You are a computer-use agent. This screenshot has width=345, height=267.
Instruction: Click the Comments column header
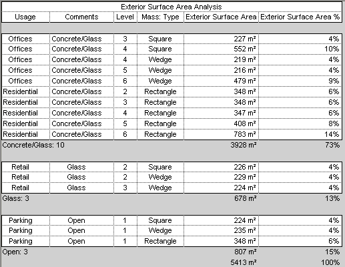81,17
